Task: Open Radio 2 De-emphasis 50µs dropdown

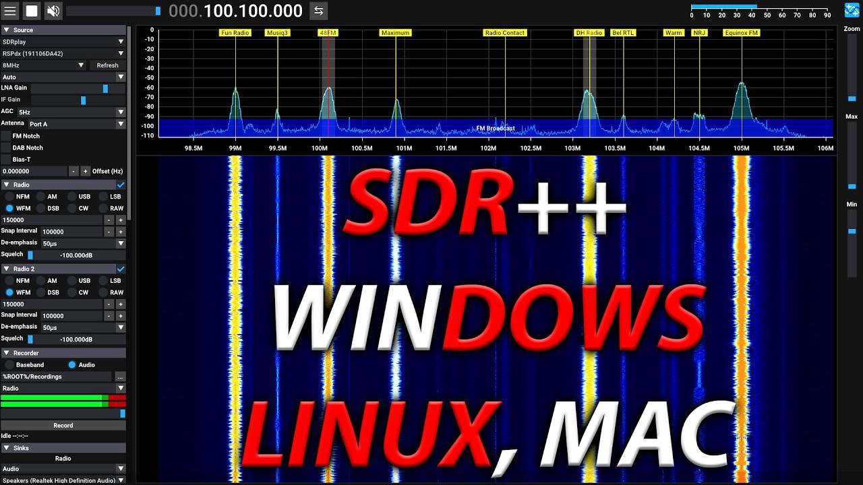Action: tap(84, 327)
